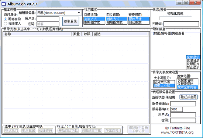Click the 取消标记 button
This screenshot has height=138, width=203.
28,131
